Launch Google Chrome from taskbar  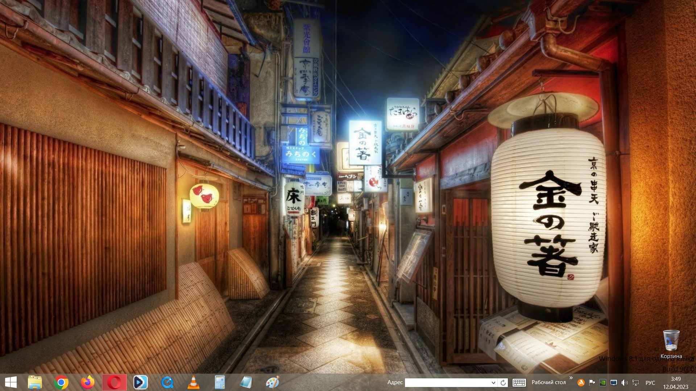(x=61, y=382)
